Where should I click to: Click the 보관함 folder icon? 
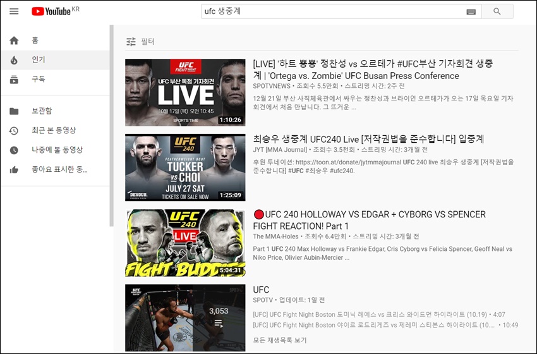tap(14, 111)
